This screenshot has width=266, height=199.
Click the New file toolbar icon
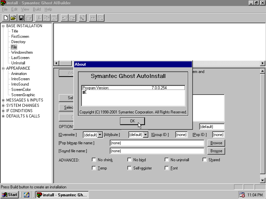6,18
